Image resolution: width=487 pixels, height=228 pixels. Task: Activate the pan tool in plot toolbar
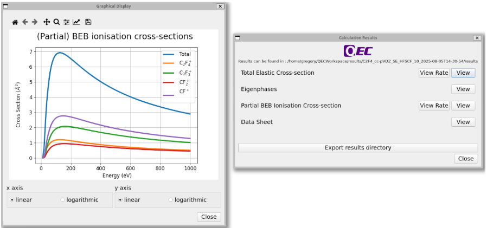47,22
